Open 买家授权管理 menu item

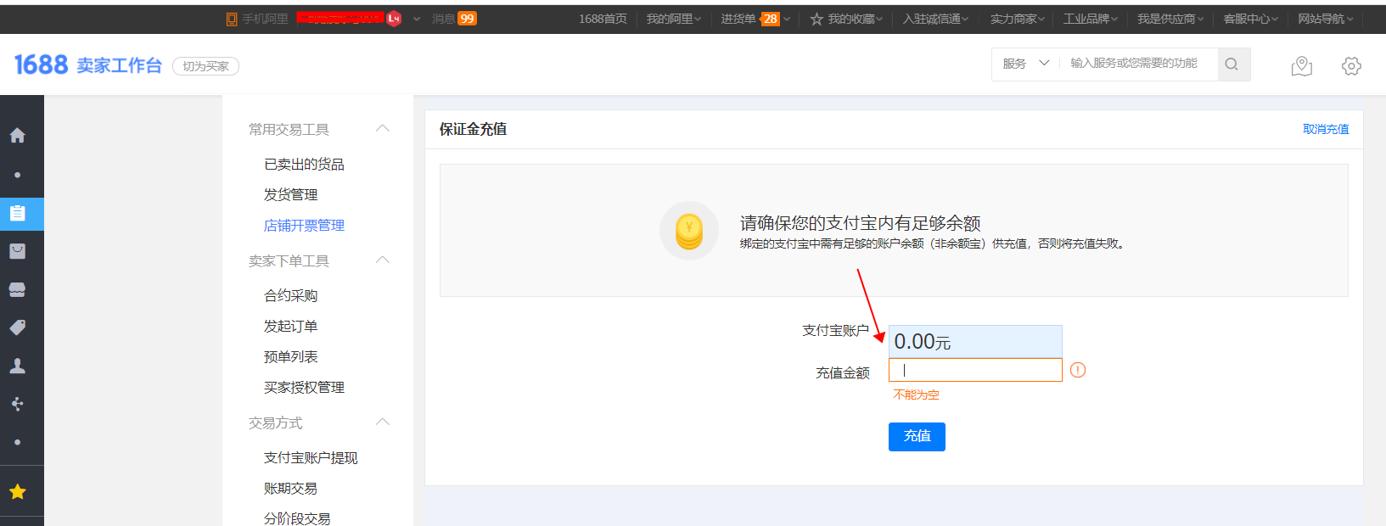(304, 388)
